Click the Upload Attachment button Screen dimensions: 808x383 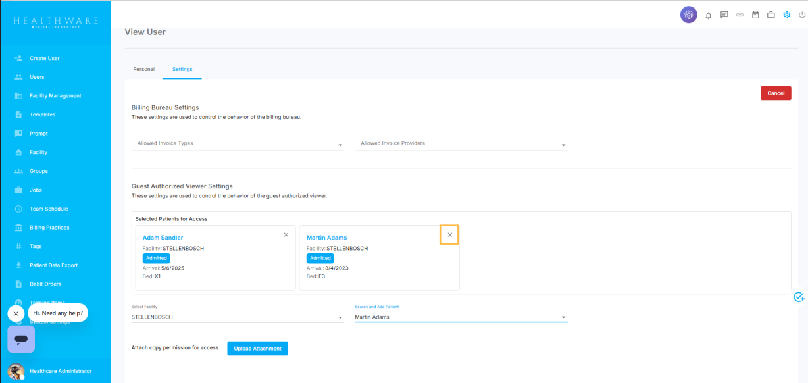(x=257, y=349)
